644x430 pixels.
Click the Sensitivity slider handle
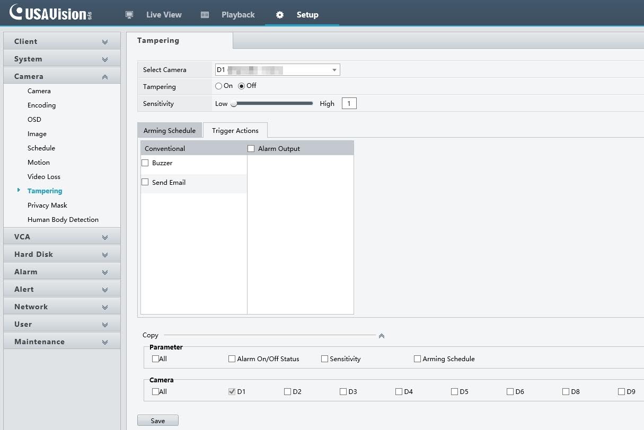click(x=233, y=104)
